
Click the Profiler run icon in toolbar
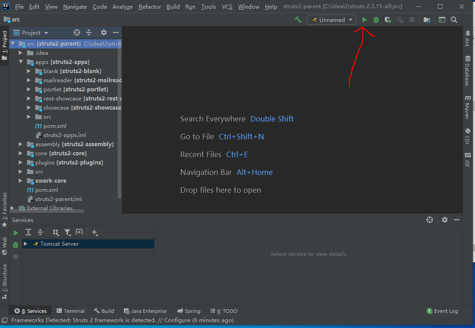point(400,20)
